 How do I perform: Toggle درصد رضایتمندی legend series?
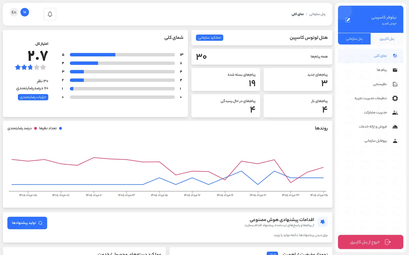pyautogui.click(x=22, y=128)
